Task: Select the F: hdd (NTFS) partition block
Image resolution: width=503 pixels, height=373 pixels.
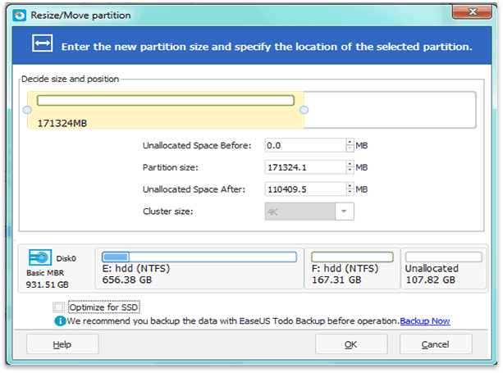Action: pos(352,269)
